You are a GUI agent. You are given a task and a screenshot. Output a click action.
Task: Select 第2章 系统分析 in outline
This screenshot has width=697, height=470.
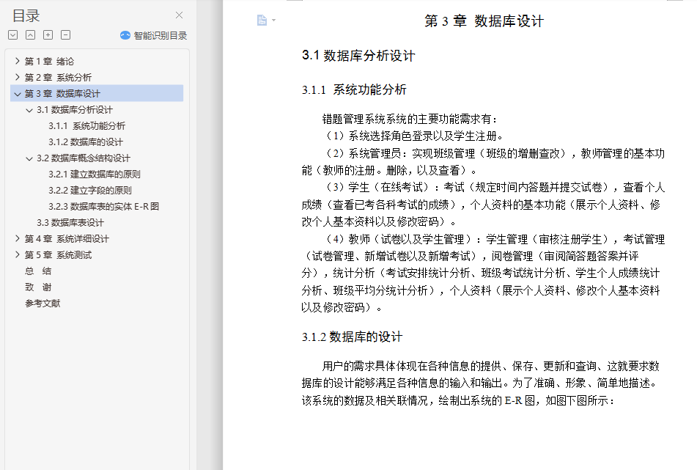coord(58,78)
